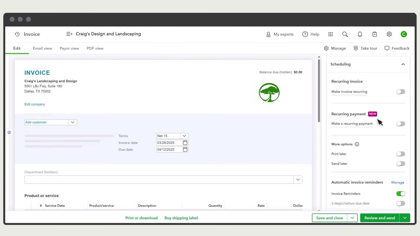Viewport: 420px width, 236px height.
Task: Click the Rate column header
Action: 261,206
